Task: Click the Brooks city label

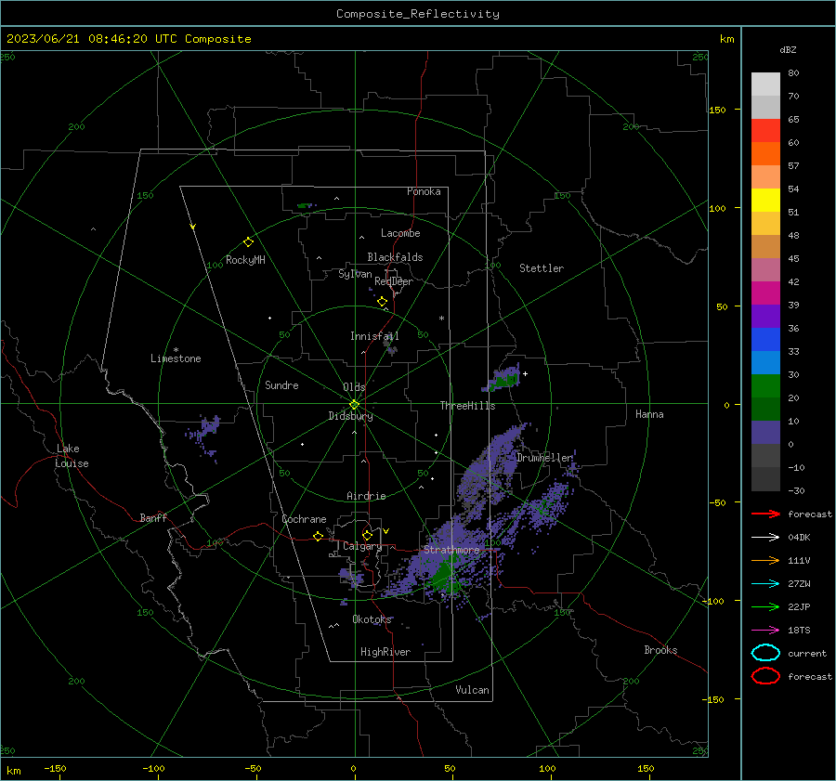Action: [x=660, y=650]
